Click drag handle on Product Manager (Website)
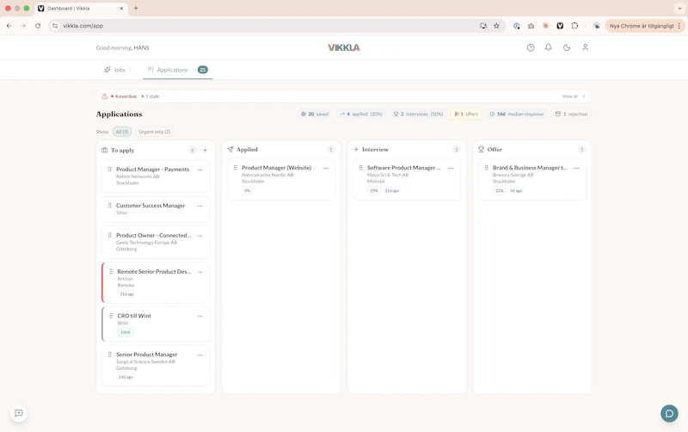 235,168
